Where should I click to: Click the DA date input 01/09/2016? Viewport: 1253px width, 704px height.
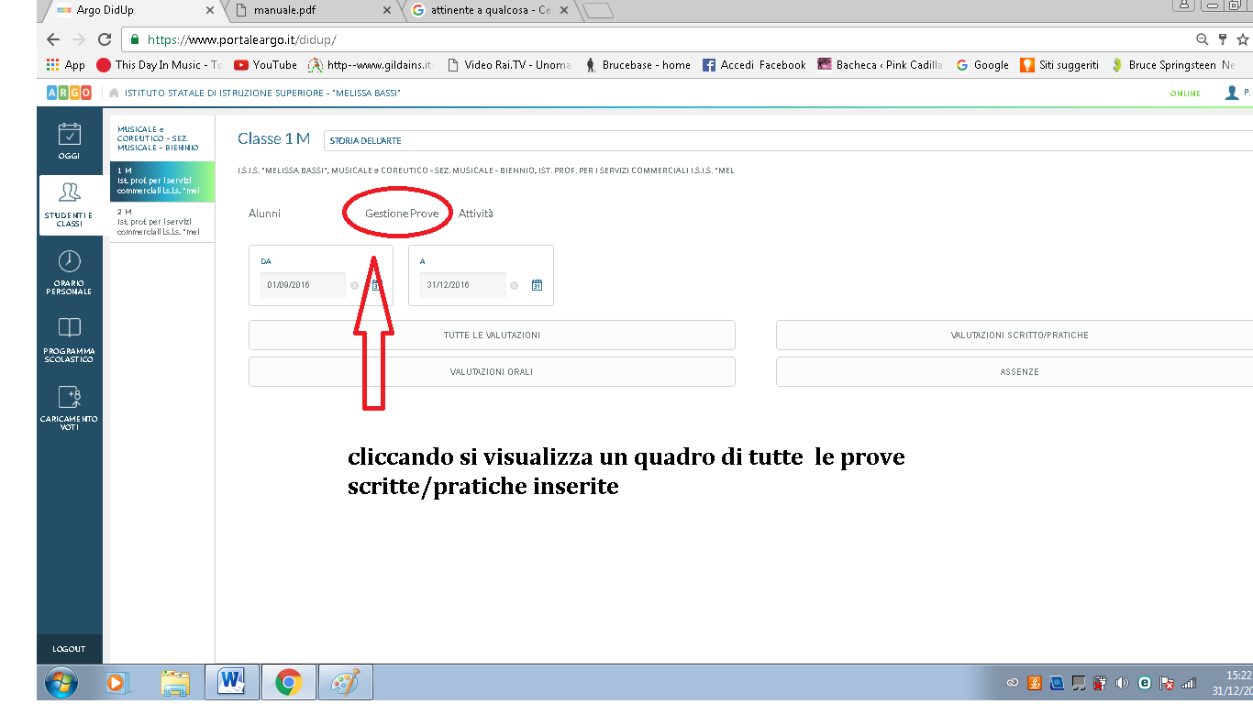pos(303,285)
